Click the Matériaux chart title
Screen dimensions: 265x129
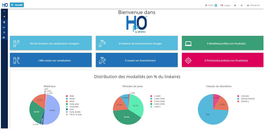(50, 86)
